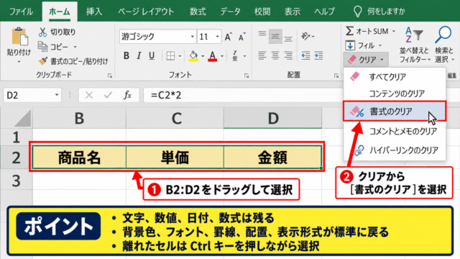
Task: Expand border style dropdown arrow
Action: coord(180,56)
